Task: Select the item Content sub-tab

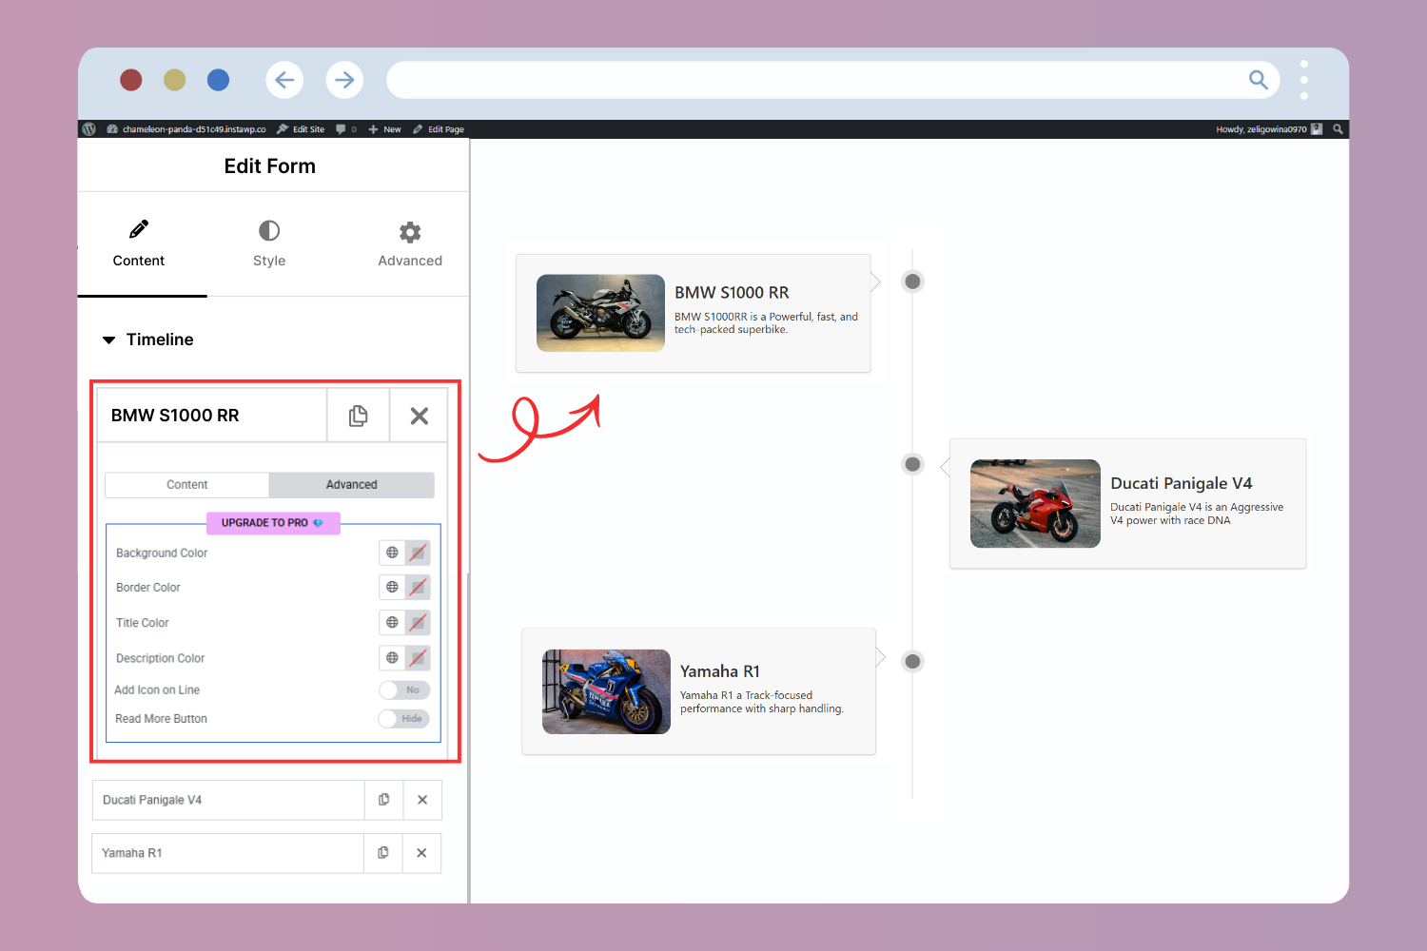Action: click(x=187, y=485)
